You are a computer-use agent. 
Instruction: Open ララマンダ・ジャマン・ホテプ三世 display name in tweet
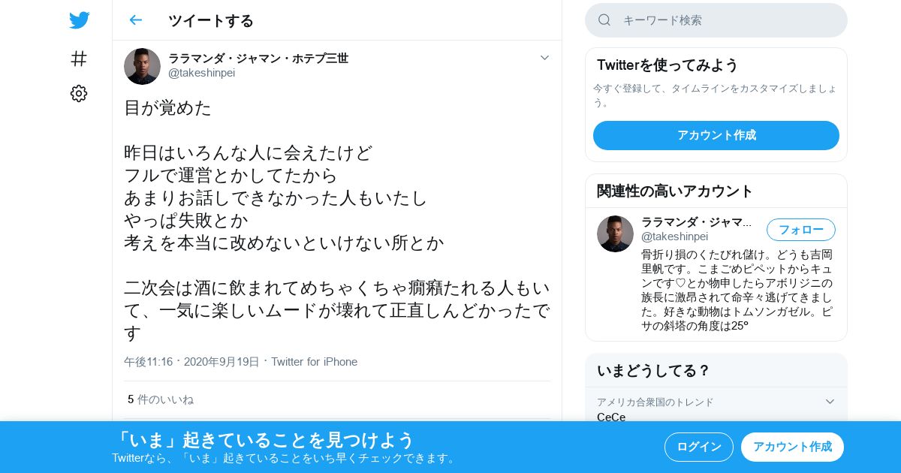(x=258, y=58)
